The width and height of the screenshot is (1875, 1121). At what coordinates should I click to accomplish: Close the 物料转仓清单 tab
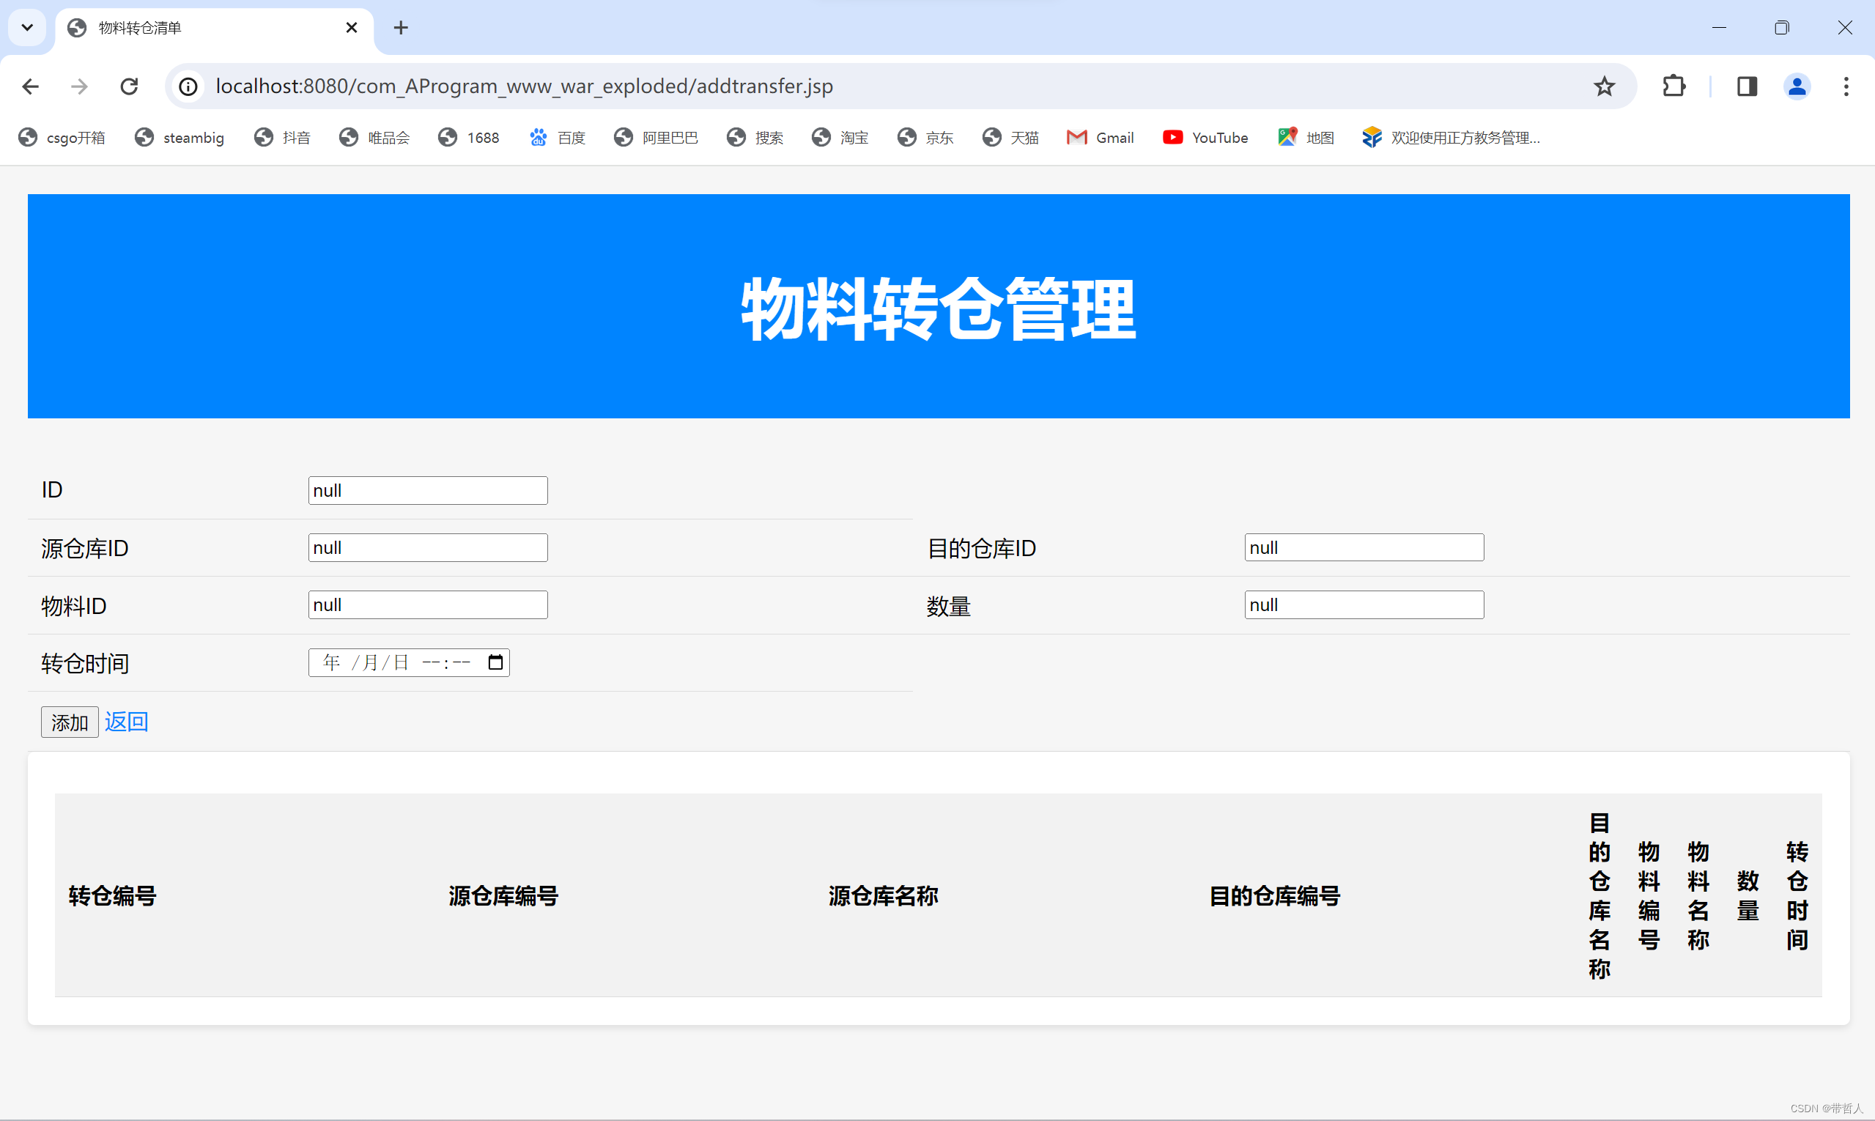(351, 28)
